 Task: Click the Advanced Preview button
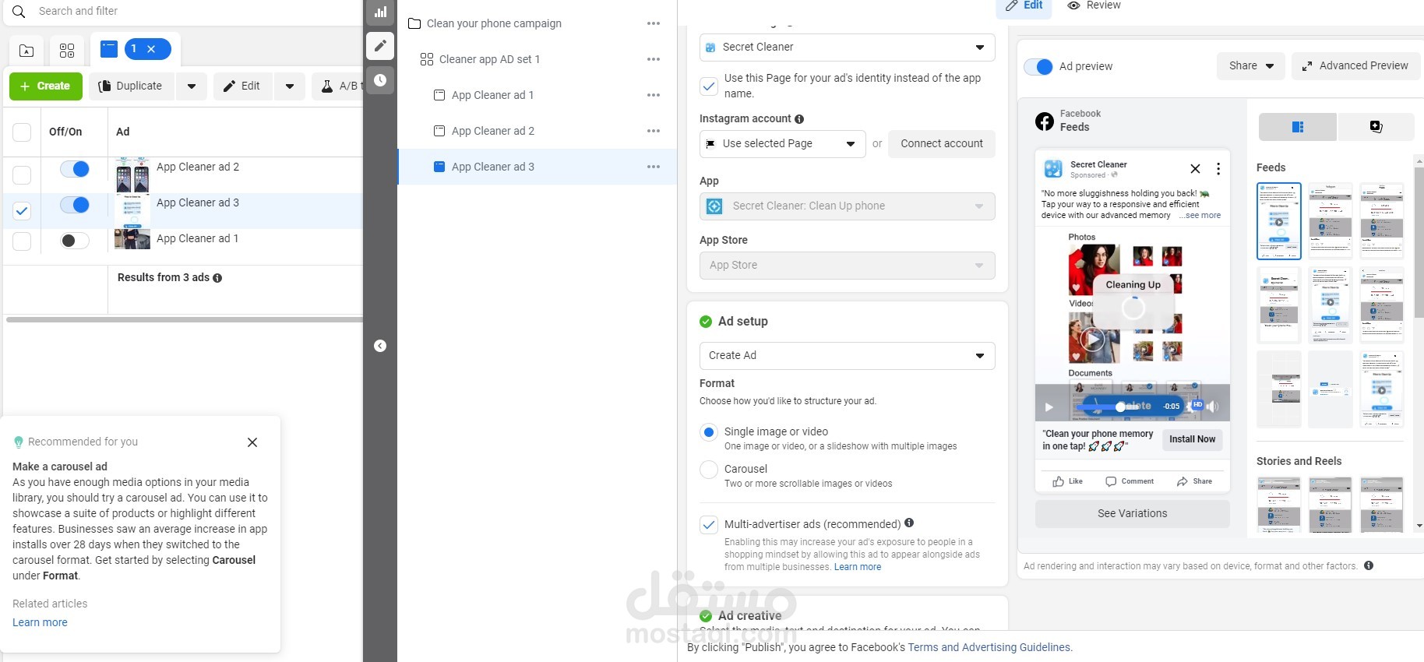(x=1355, y=66)
